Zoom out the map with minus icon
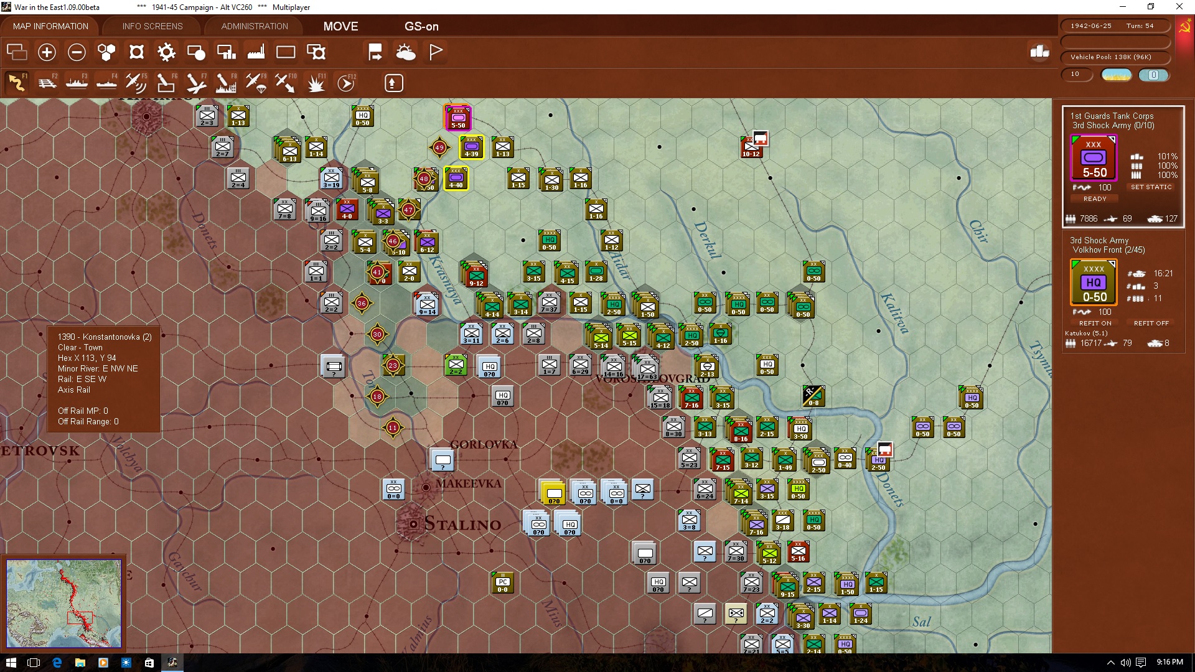 77,52
